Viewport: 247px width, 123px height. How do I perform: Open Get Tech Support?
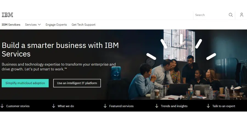pos(83,25)
